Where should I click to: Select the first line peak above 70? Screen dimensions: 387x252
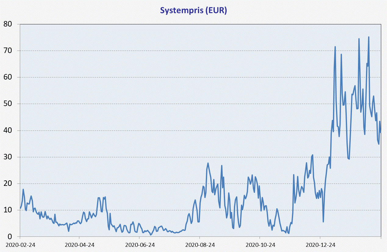point(335,47)
